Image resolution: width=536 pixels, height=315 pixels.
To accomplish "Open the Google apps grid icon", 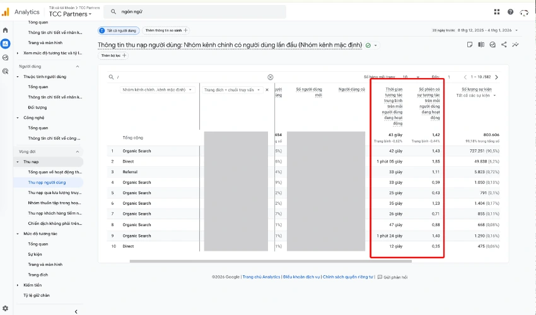I will (x=497, y=11).
